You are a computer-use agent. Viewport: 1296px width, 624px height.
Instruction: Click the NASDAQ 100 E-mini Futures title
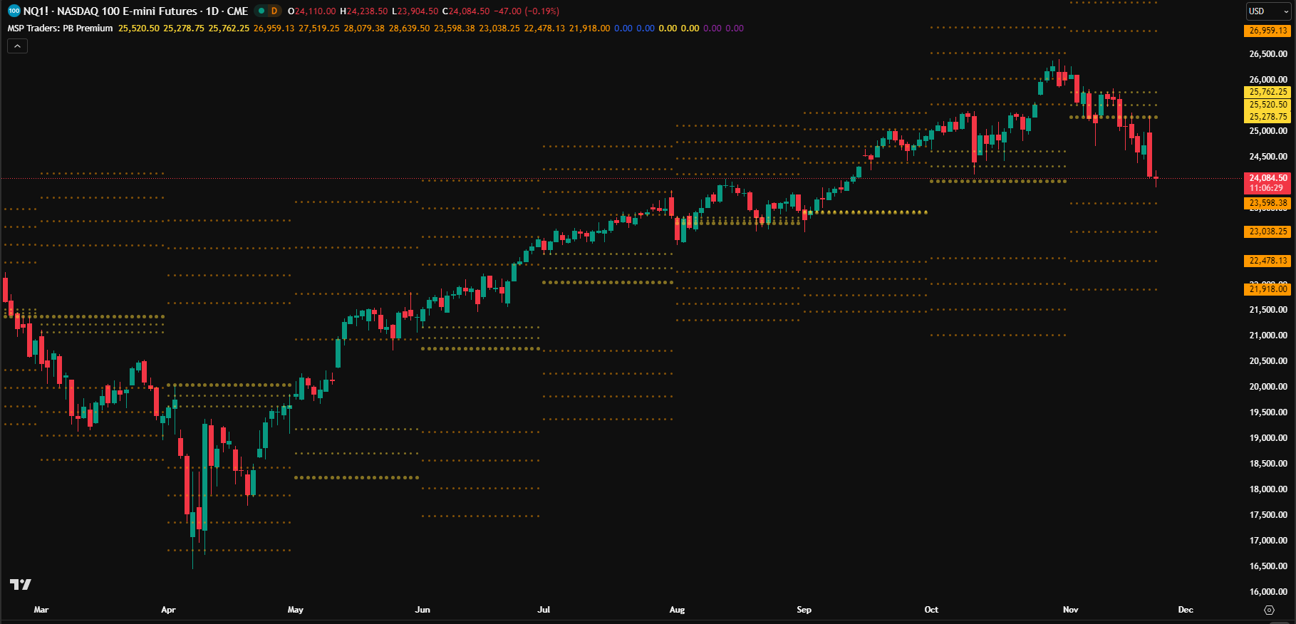coord(152,11)
